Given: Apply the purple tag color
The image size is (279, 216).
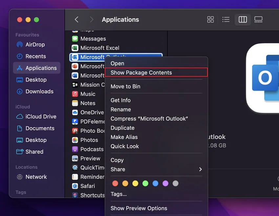Looking at the screenshot, I should tap(165, 183).
